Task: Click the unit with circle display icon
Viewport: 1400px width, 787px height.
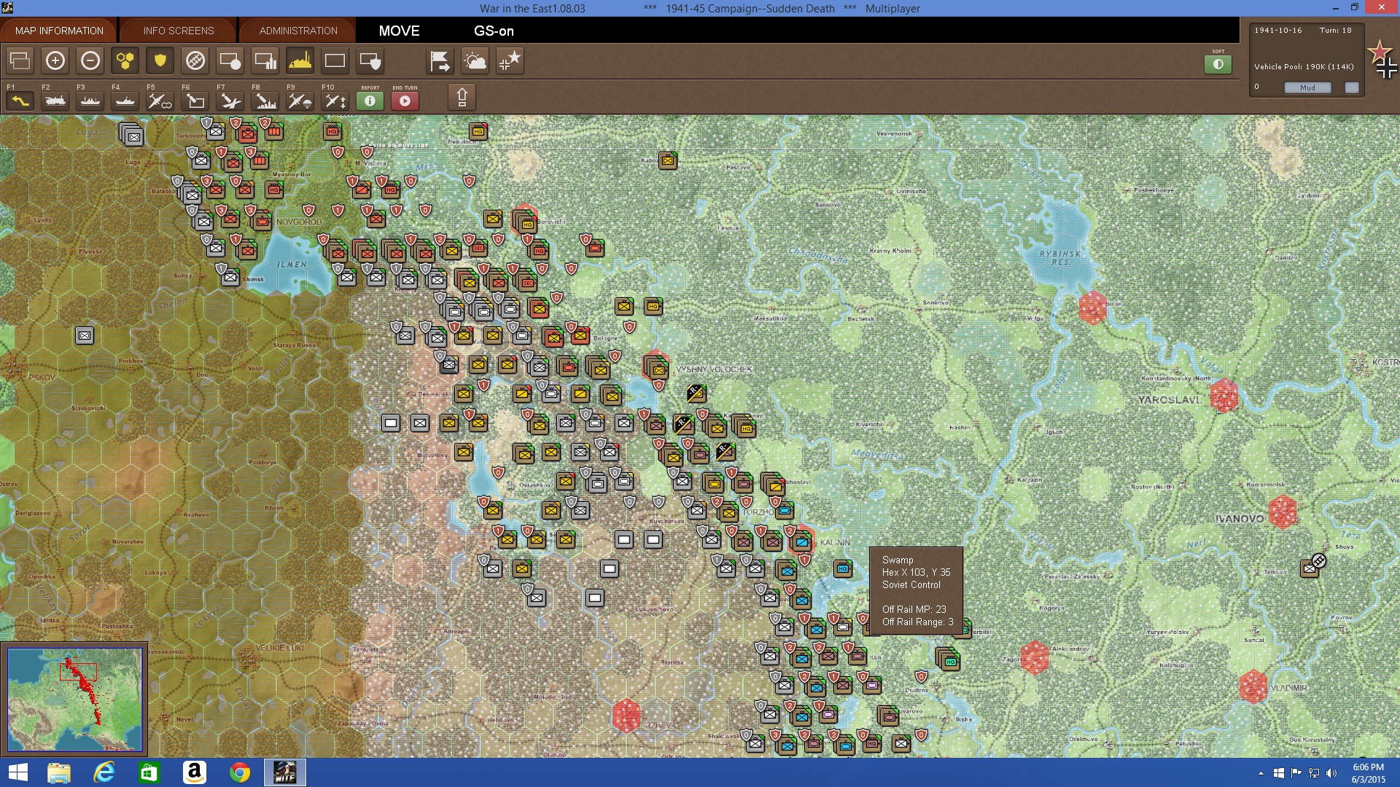Action: 230,60
